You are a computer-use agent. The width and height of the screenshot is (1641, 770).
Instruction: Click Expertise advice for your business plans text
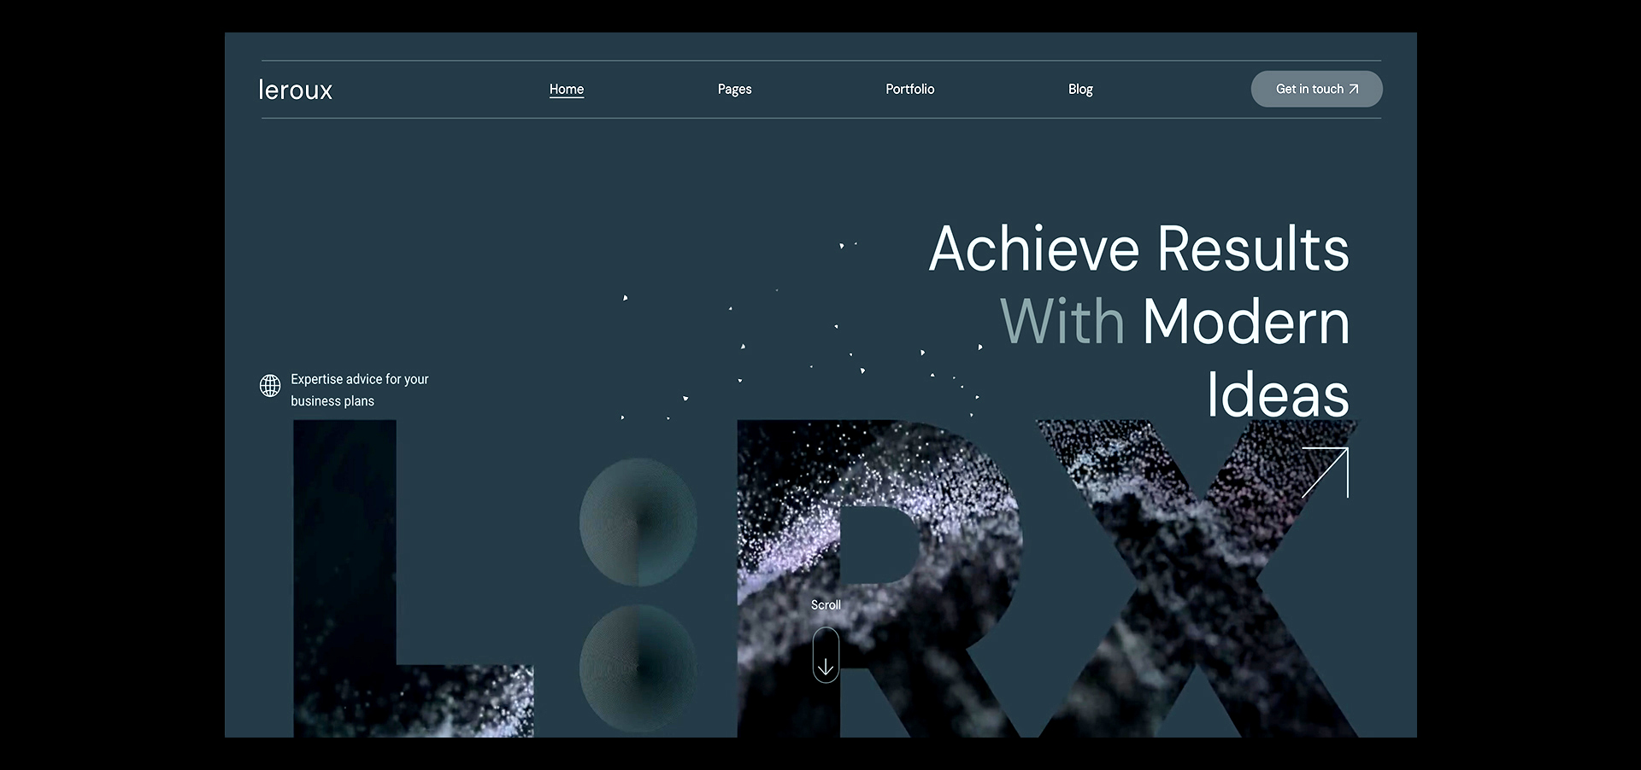[359, 389]
